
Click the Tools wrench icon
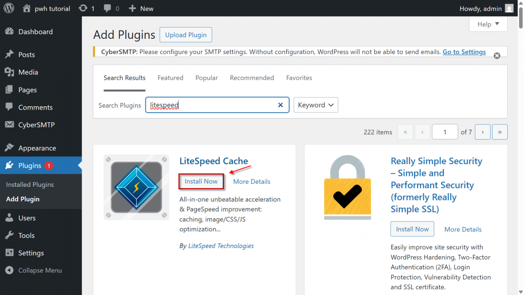[9, 235]
